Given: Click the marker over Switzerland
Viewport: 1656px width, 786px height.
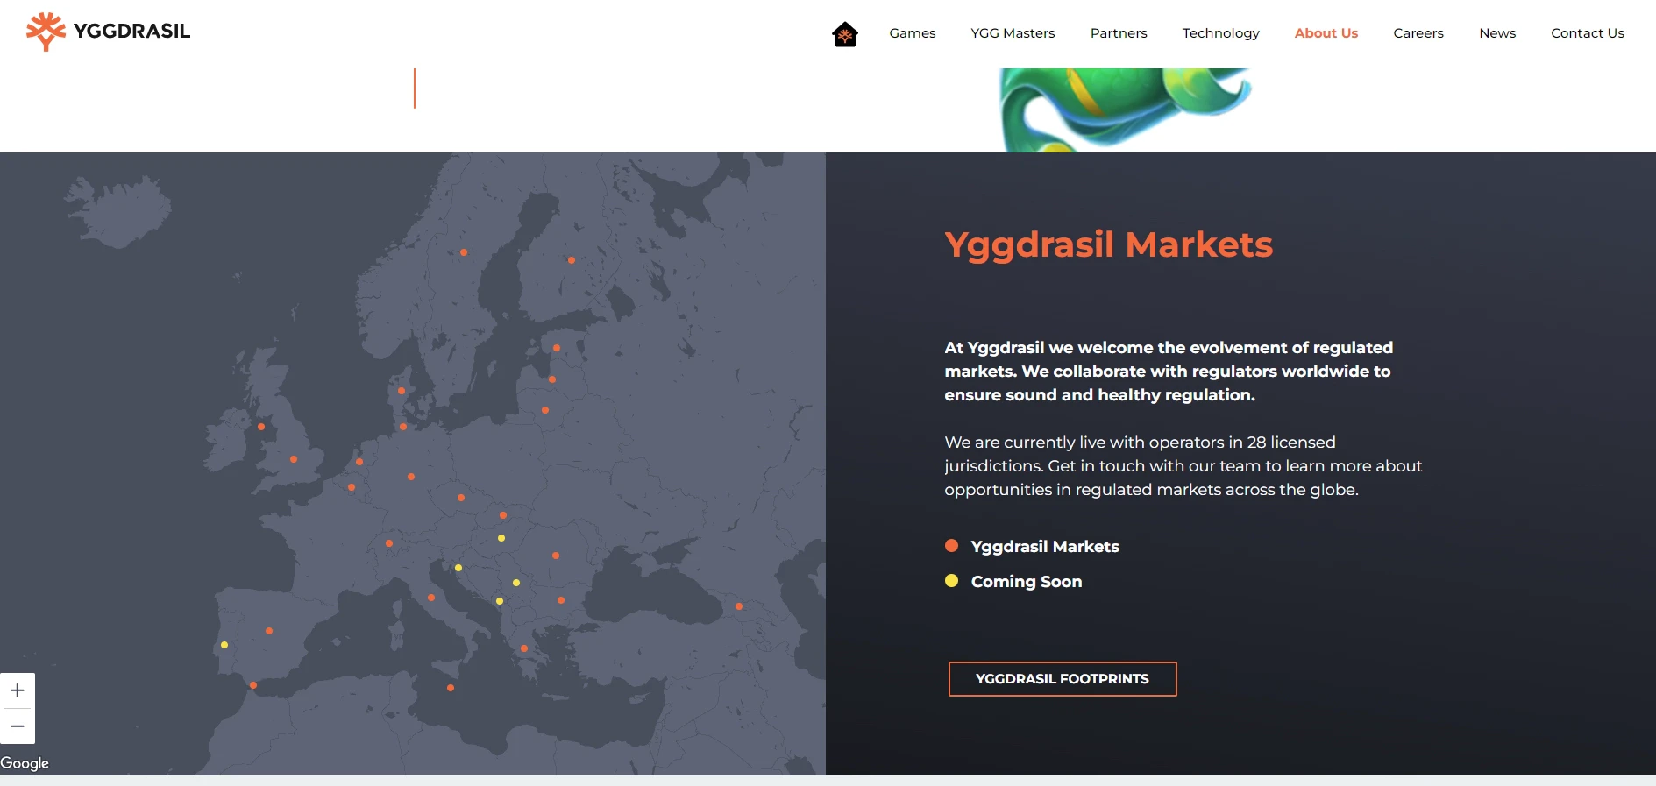Looking at the screenshot, I should point(389,543).
